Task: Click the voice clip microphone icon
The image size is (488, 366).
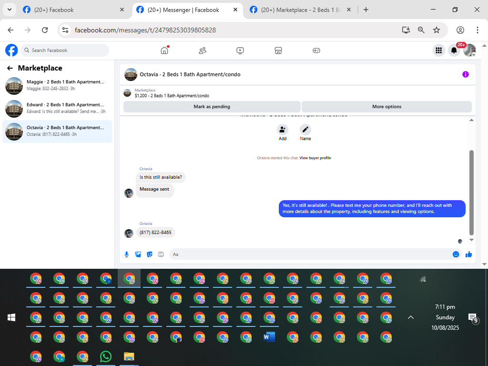Action: click(x=127, y=254)
